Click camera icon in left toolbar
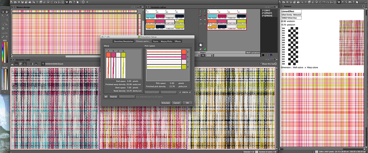Image resolution: width=368 pixels, height=153 pixels. pyautogui.click(x=71, y=2)
